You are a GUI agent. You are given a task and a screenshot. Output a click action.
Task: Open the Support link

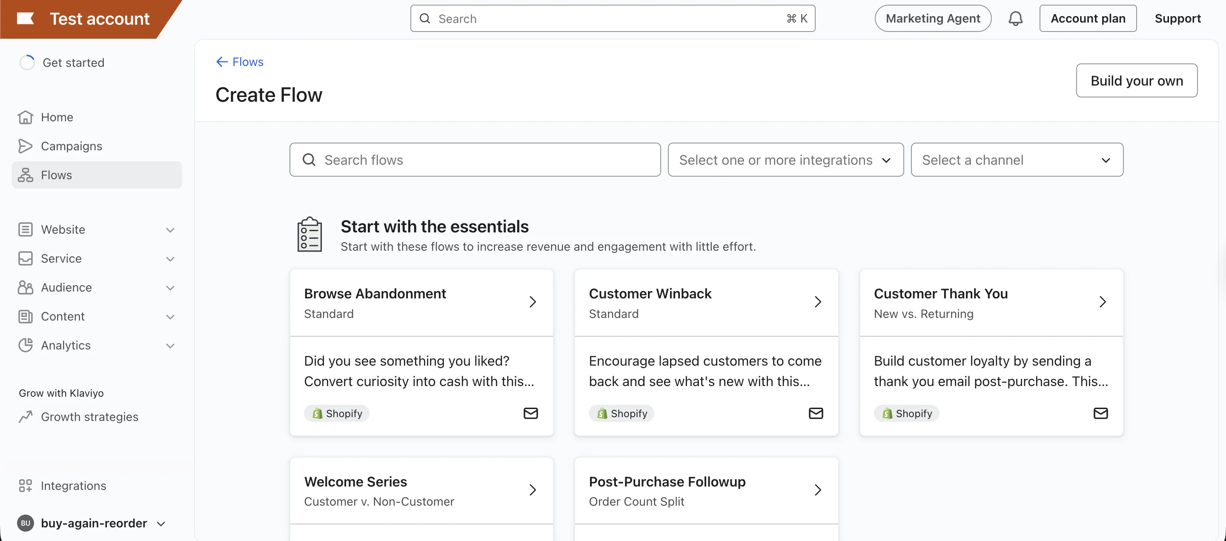1177,19
